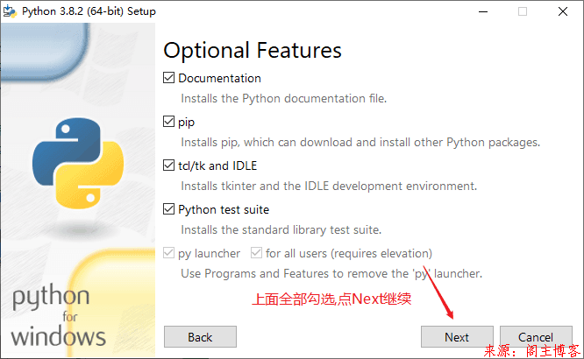The image size is (584, 359).
Task: Close the Python Setup window
Action: pos(563,11)
